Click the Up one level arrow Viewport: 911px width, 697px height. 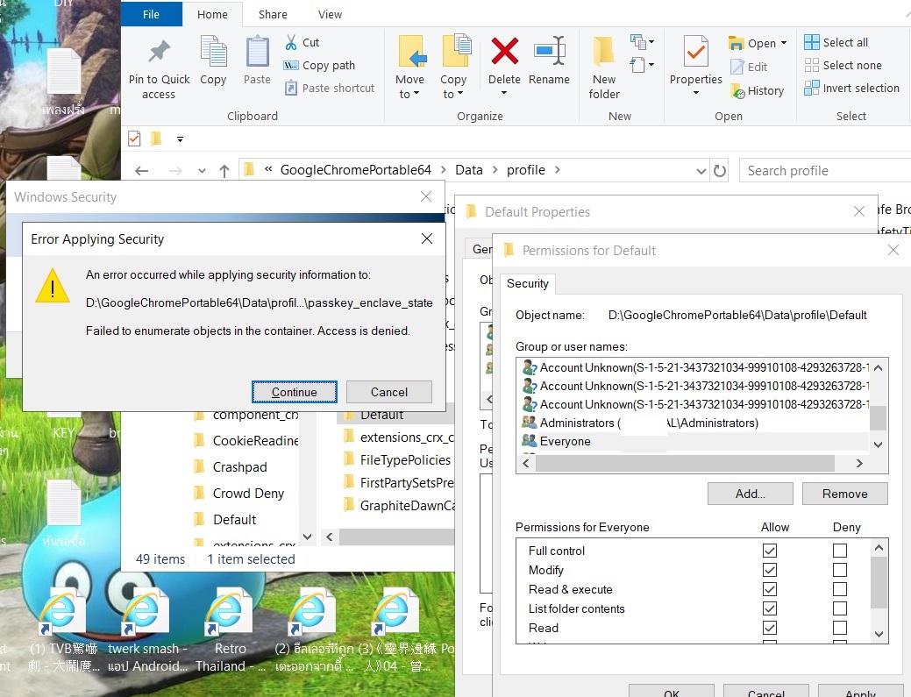pos(224,171)
